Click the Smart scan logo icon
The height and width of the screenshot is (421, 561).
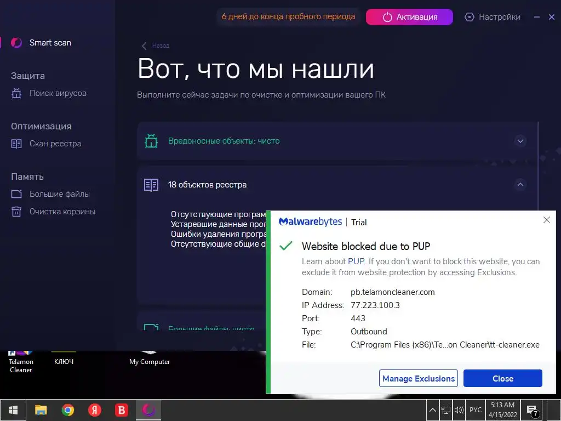pos(16,43)
